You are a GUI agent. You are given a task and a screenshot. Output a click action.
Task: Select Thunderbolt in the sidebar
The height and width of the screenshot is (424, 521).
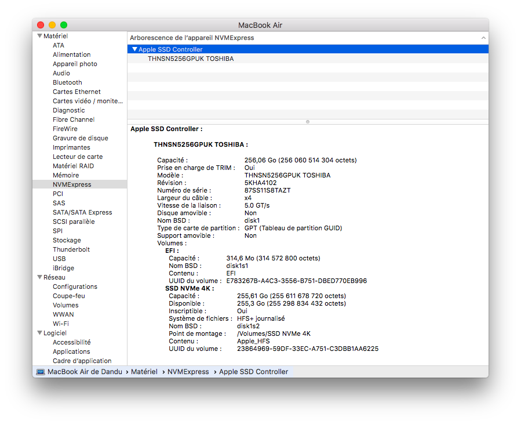pos(71,250)
